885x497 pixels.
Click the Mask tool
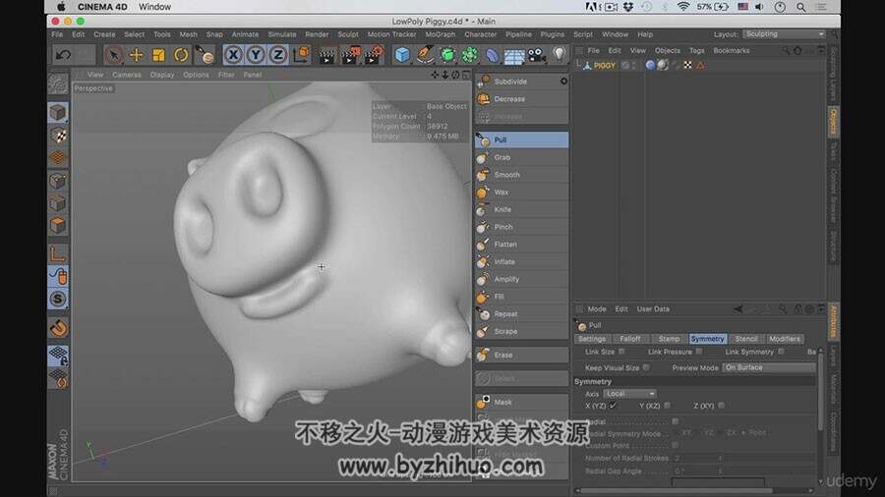[x=521, y=403]
